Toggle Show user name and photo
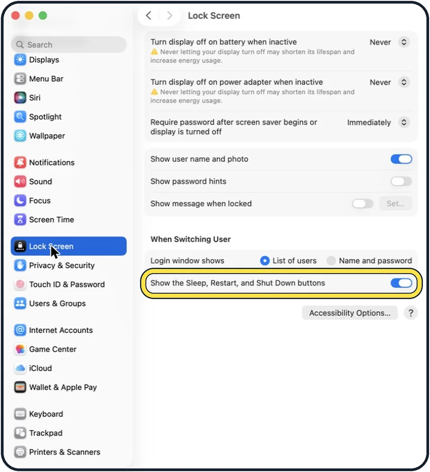Screen dimensions: 430x472 pos(401,159)
